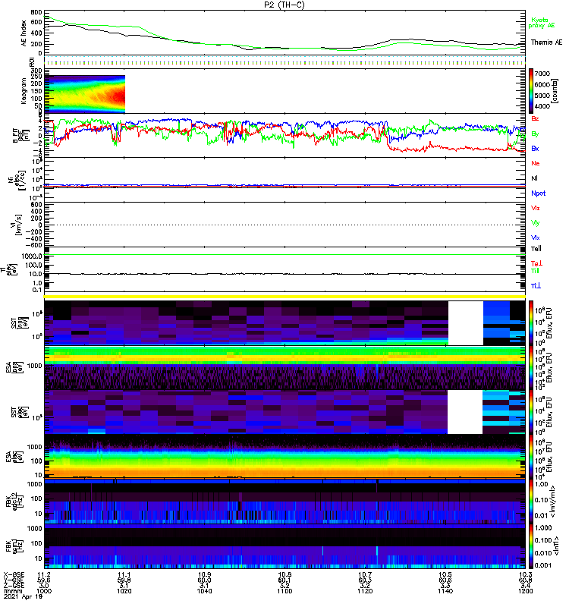Select the Kyoto proxy AE legend label
Image resolution: width=569 pixels, height=607 pixels.
pyautogui.click(x=542, y=23)
